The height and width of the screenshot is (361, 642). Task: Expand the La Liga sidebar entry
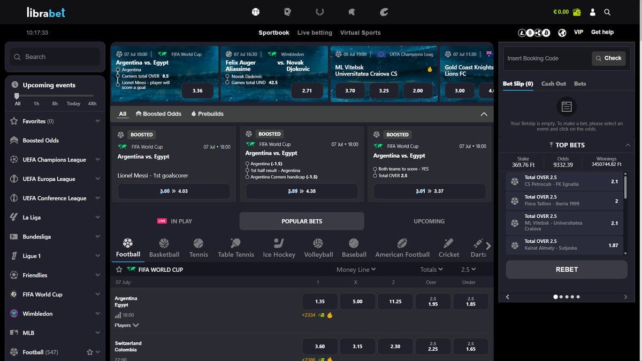97,217
